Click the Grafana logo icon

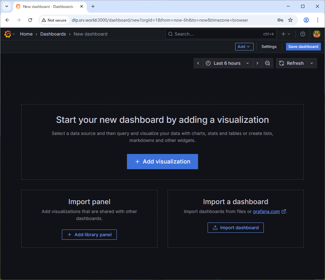(x=8, y=34)
